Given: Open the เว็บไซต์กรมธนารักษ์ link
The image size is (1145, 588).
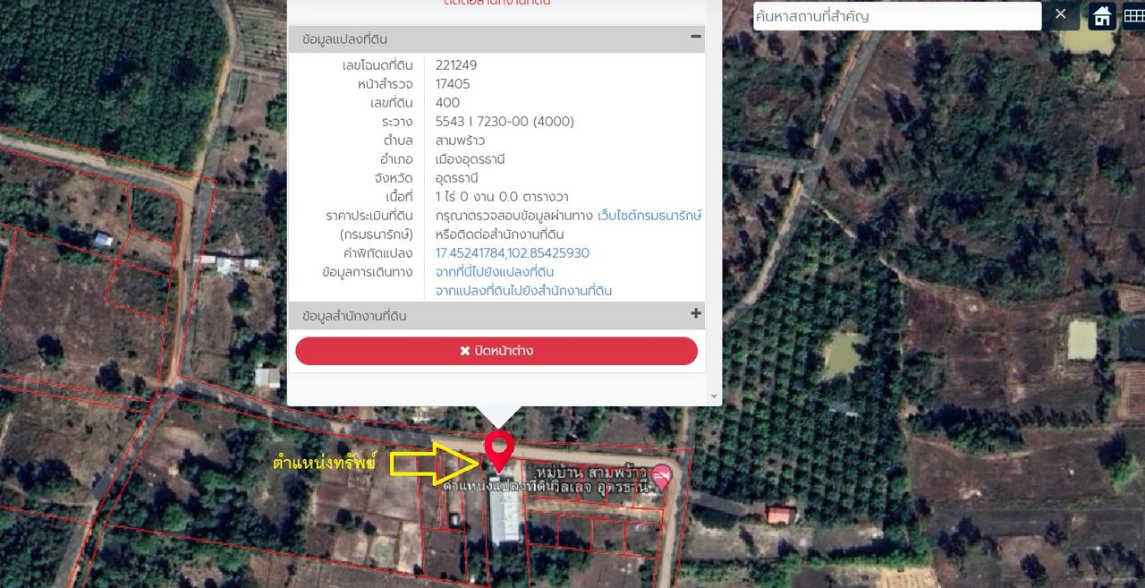Looking at the screenshot, I should click(x=649, y=216).
